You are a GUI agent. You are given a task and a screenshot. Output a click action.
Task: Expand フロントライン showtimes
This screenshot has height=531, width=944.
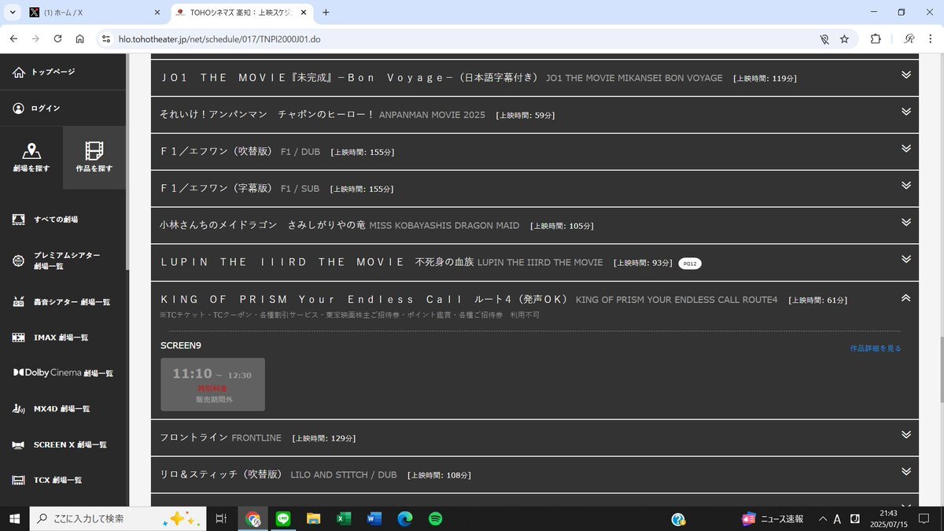(906, 435)
